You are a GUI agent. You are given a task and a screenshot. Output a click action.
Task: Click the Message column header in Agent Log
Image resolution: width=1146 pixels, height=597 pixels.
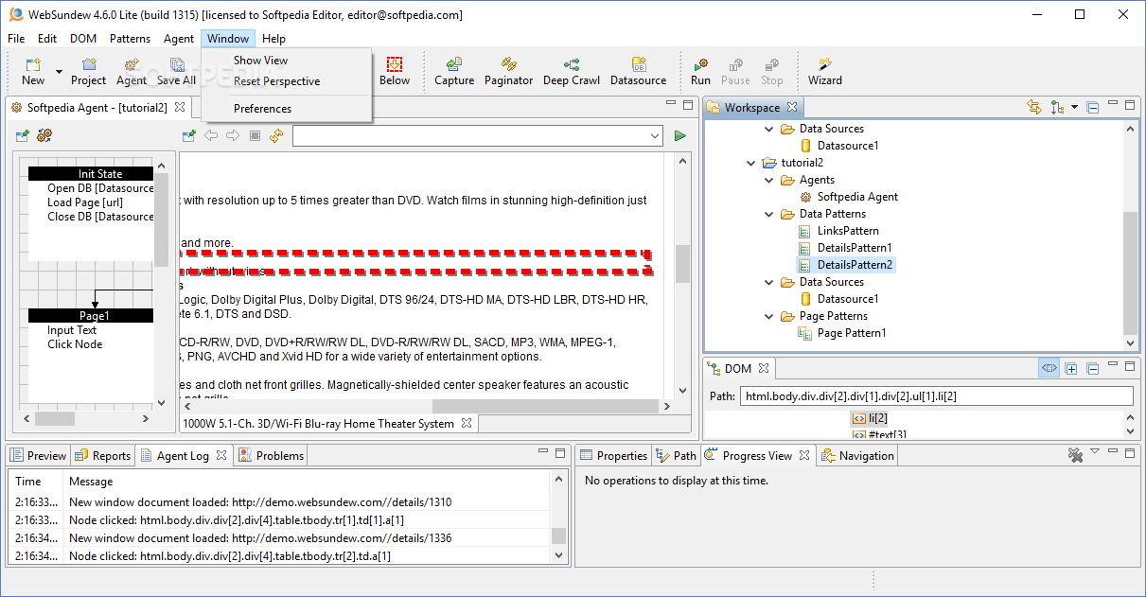click(x=91, y=482)
